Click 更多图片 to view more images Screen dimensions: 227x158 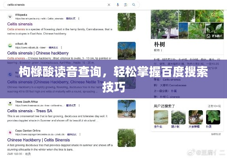coord(215,36)
